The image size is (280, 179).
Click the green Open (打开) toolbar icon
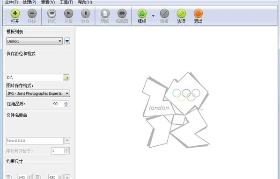point(15,14)
